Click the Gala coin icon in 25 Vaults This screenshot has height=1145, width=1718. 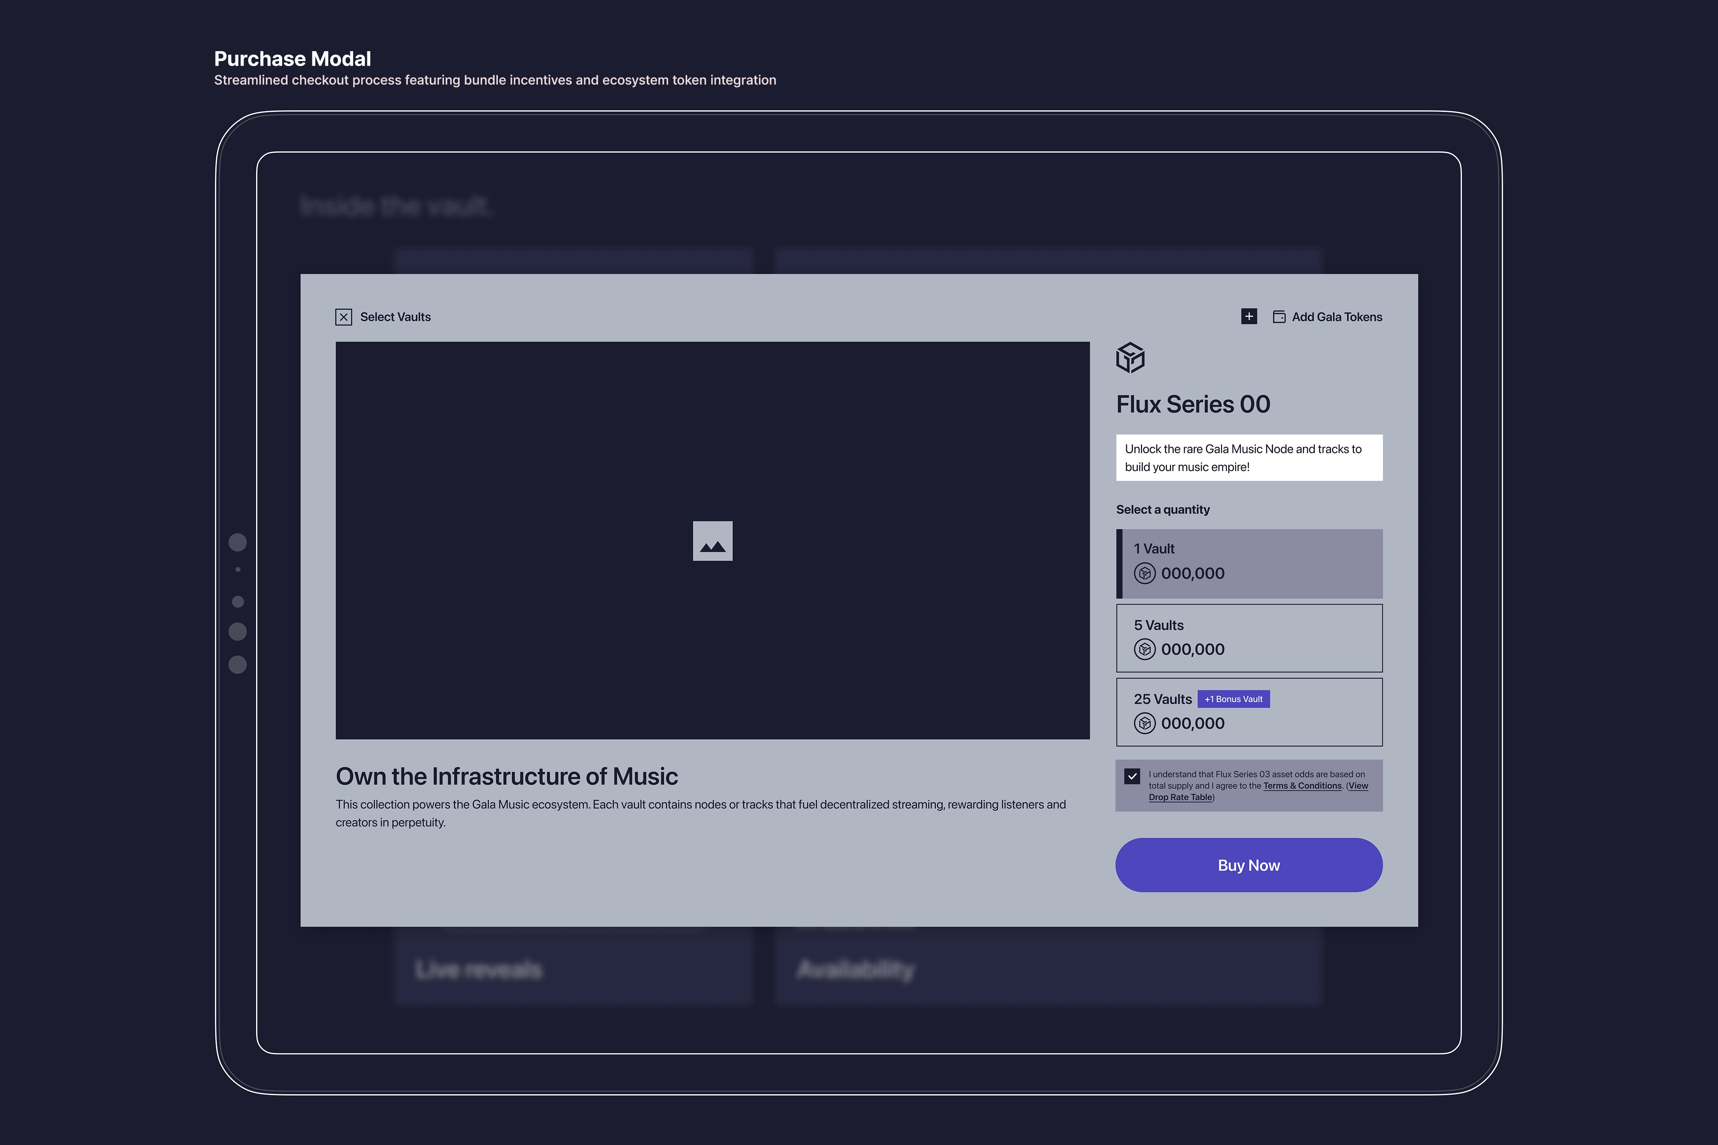(x=1145, y=724)
